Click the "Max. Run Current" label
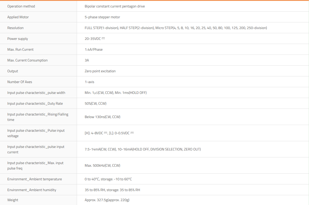 tap(20, 49)
